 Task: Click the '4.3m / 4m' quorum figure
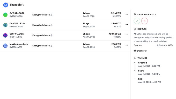(162, 45)
